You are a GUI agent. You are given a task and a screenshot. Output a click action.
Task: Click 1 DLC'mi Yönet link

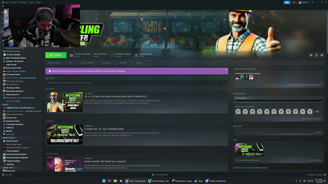click(x=315, y=160)
